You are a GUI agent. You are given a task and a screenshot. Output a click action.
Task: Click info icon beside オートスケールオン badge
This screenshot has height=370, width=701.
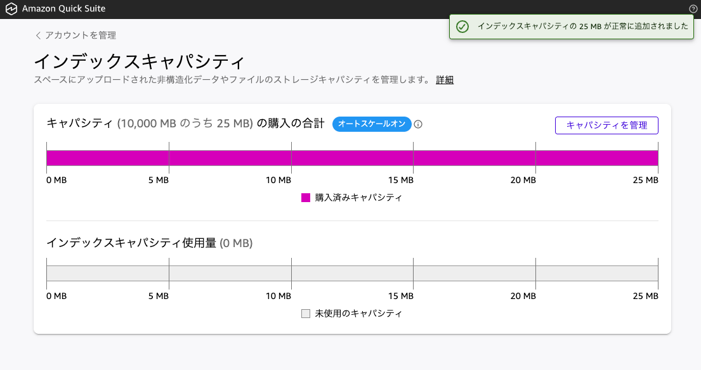point(418,124)
